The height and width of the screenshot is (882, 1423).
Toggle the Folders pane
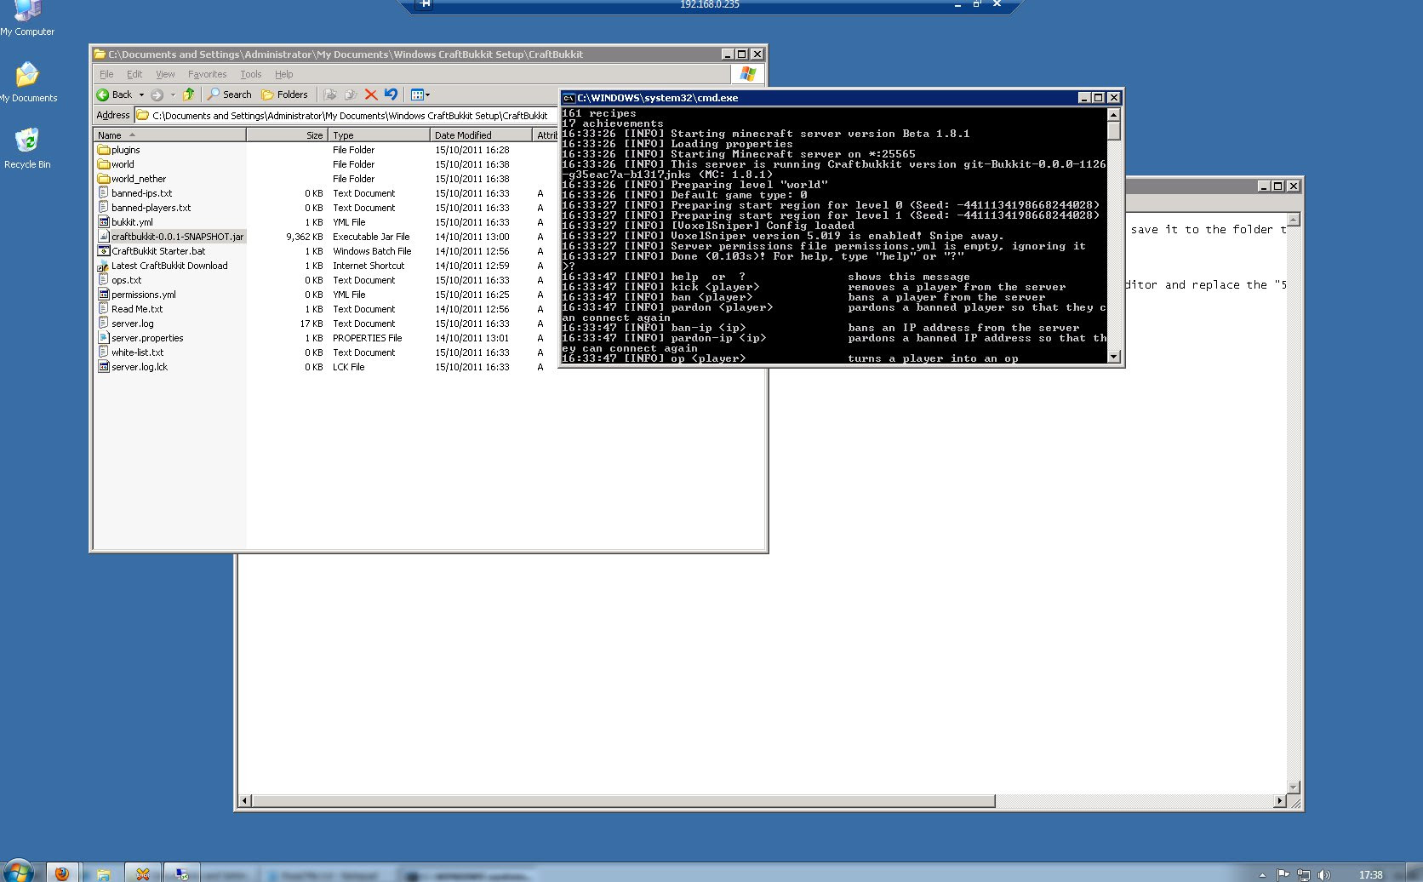pos(284,94)
